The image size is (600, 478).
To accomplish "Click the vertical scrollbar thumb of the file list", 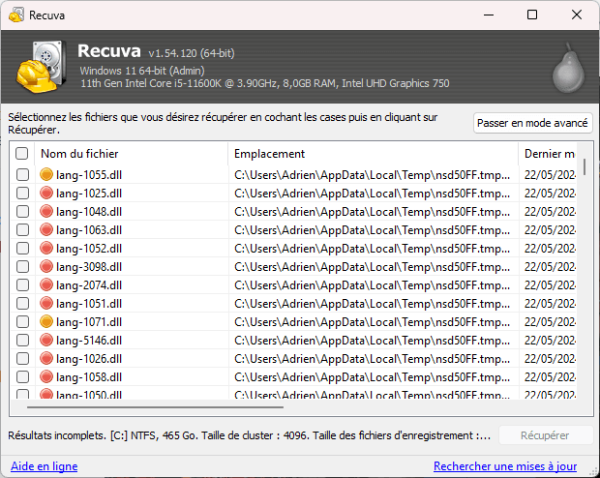I will 585,166.
